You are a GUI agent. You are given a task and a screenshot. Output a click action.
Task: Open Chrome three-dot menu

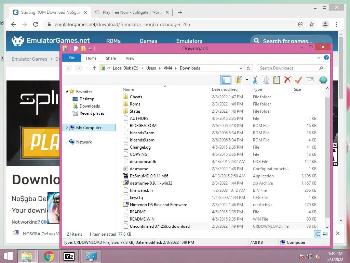[336, 24]
